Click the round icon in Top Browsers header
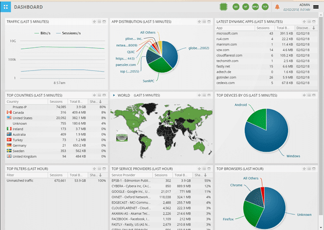The image size is (324, 230). (304, 169)
